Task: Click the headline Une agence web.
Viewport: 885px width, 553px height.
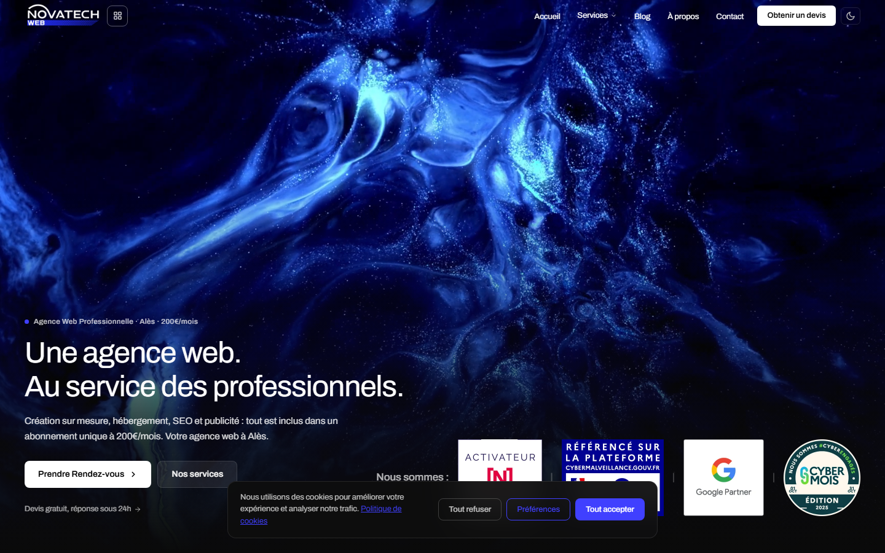Action: pos(133,353)
